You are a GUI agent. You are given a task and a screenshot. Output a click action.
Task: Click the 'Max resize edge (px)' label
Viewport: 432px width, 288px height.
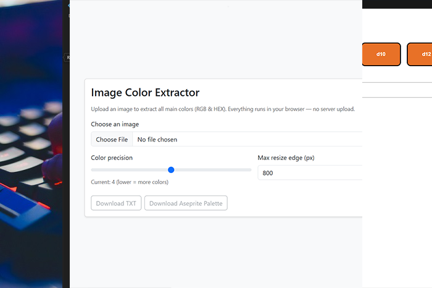pos(286,158)
